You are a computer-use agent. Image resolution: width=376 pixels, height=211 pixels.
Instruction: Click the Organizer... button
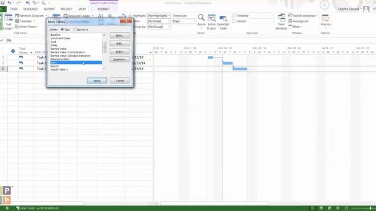tap(120, 59)
